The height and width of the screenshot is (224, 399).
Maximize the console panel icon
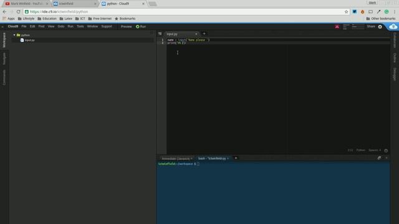(379, 158)
